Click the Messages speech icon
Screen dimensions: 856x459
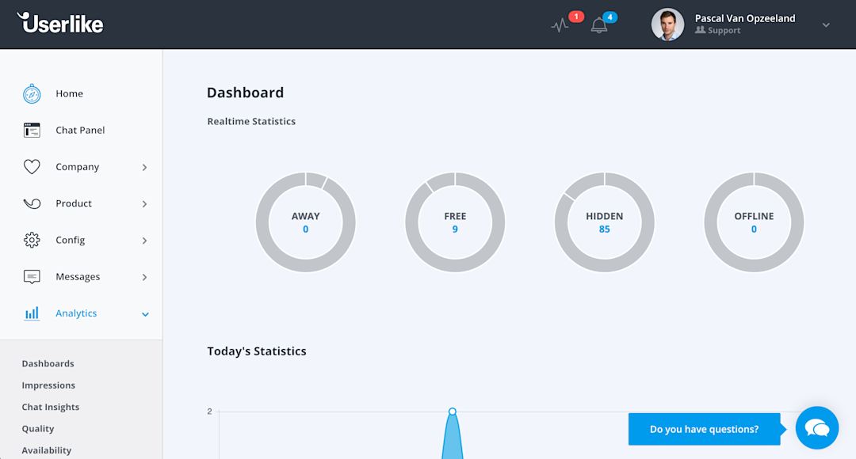pos(32,277)
